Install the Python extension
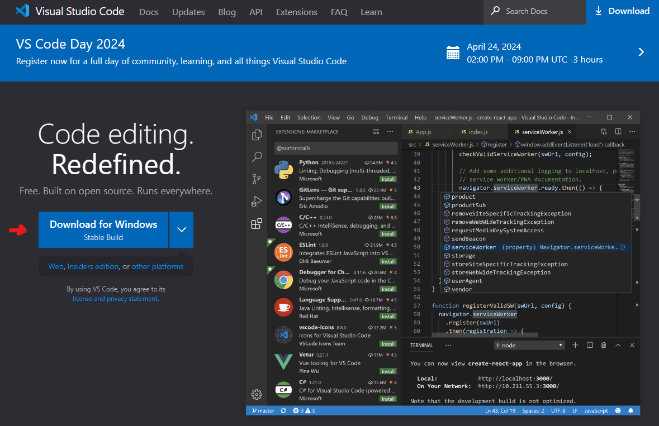The width and height of the screenshot is (659, 426). [388, 179]
